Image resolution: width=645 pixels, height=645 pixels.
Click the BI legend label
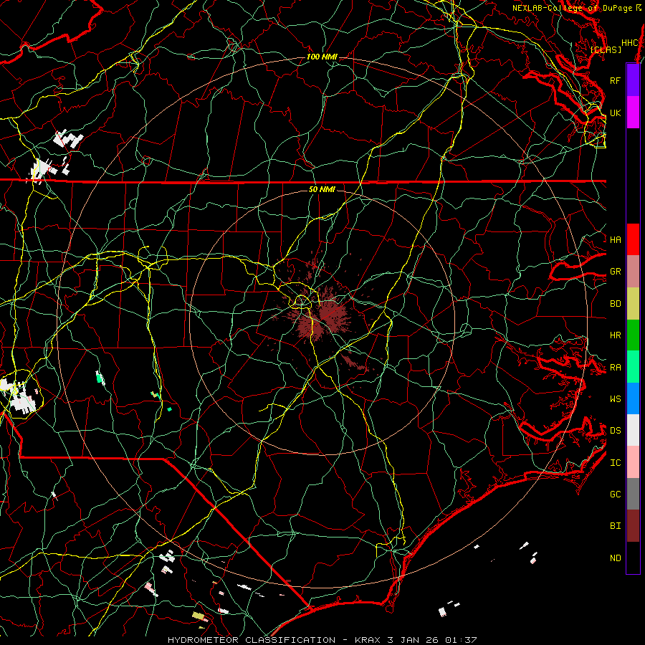tap(616, 526)
